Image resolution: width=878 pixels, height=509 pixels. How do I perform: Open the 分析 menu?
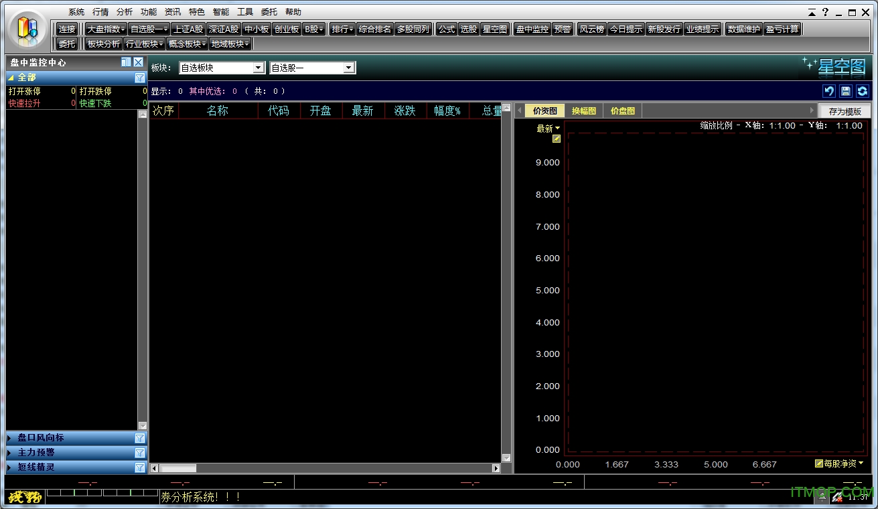pos(124,12)
